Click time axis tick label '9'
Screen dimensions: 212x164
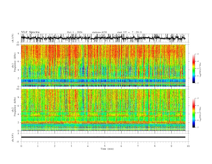click(x=171, y=146)
